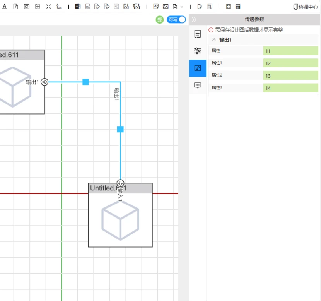Viewport: 321px width, 301px height.
Task: Select the upper blue handle on the connector
Action: pyautogui.click(x=85, y=82)
